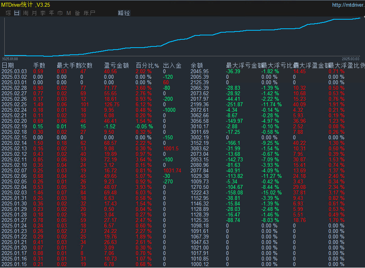Image resolution: width=365 pixels, height=268 pixels.
Task: Open the M tab
Action: click(69, 13)
